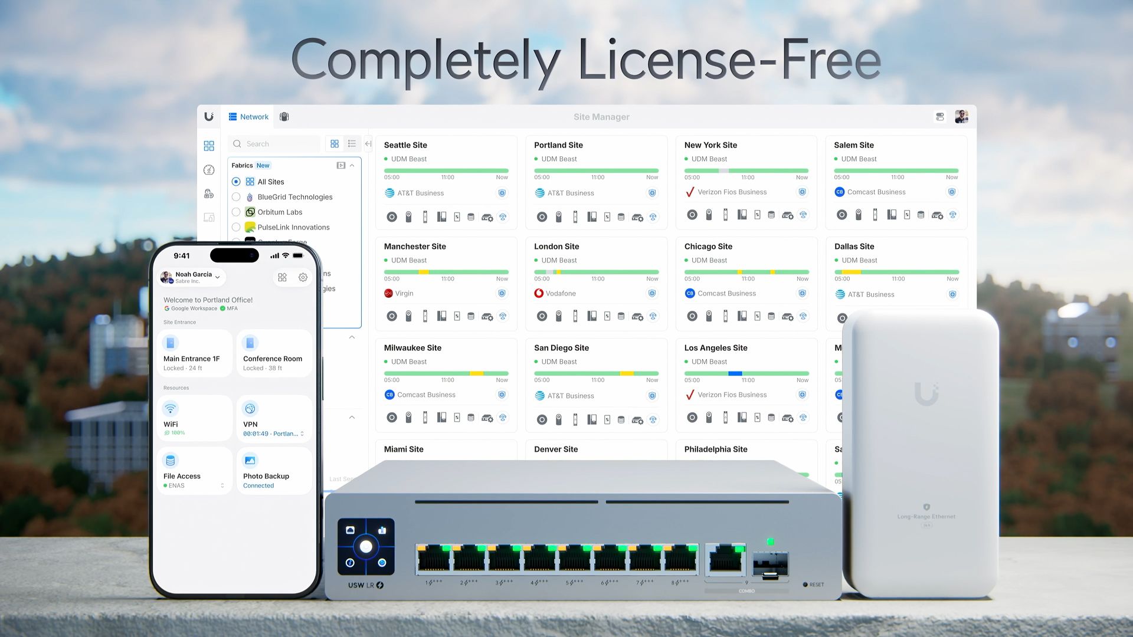
Task: Select the Orbitum Labs radio button
Action: 236,212
